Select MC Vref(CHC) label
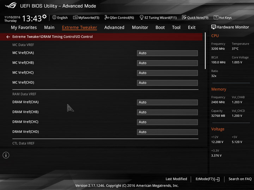Screen dimensions: 254x190 (x=23, y=72)
